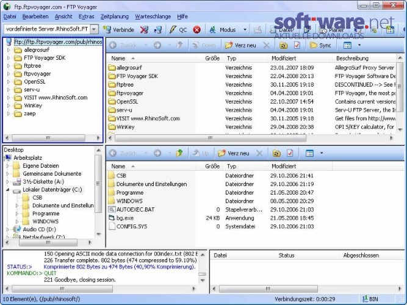Click the remote pane delete X icon
This screenshot has width=407, height=305.
point(266,45)
